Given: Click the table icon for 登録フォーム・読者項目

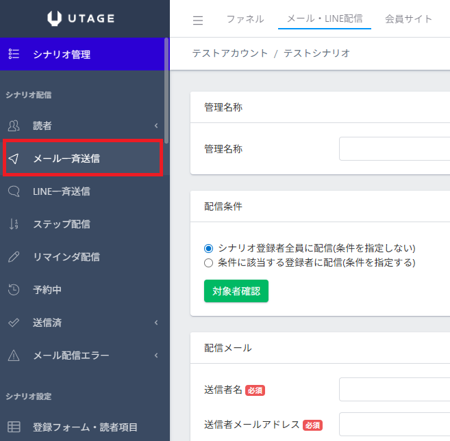Looking at the screenshot, I should click(14, 427).
